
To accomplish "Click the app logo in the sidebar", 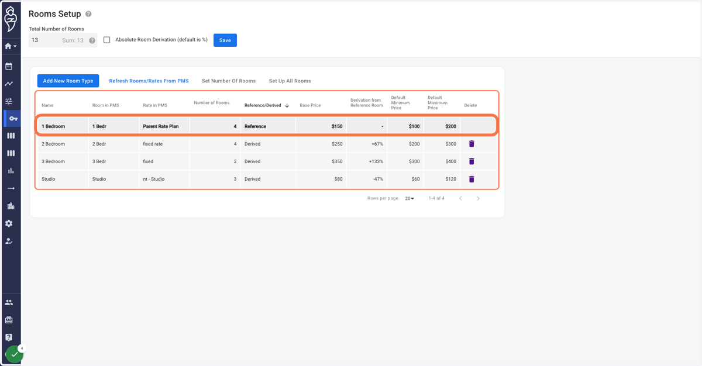I will 11,20.
